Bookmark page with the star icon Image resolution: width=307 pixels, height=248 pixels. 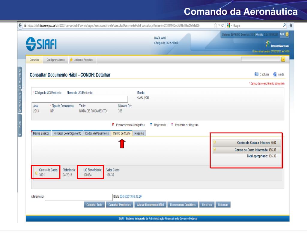pos(215,25)
